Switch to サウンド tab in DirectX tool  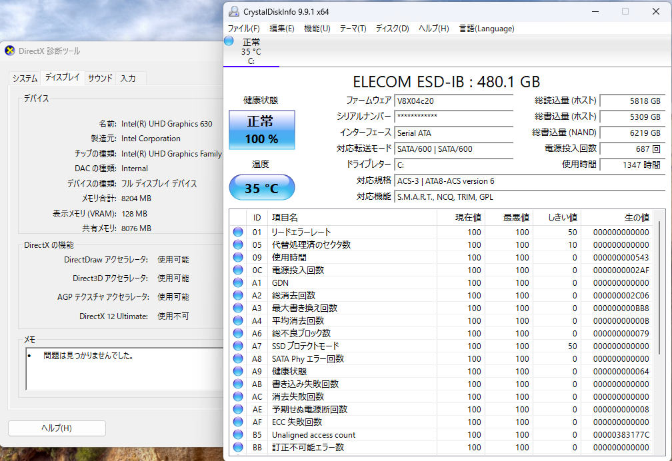click(100, 78)
